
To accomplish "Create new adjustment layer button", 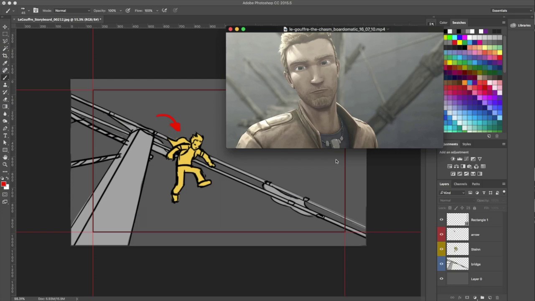I will pyautogui.click(x=475, y=298).
